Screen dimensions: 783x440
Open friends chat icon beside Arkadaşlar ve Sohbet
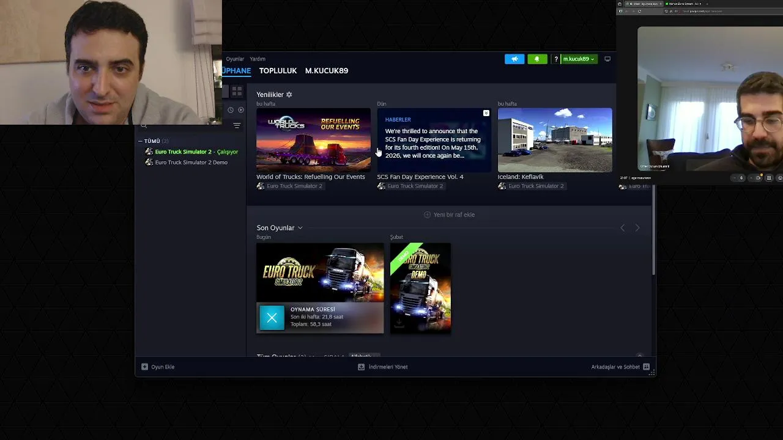tap(646, 367)
